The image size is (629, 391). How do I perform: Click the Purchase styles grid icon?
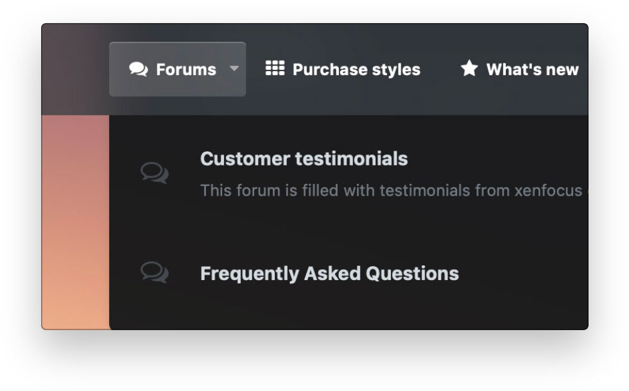point(275,69)
